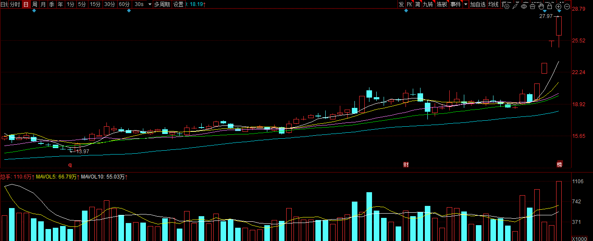Enable the 九转 indicator
593x241 pixels.
point(428,4)
